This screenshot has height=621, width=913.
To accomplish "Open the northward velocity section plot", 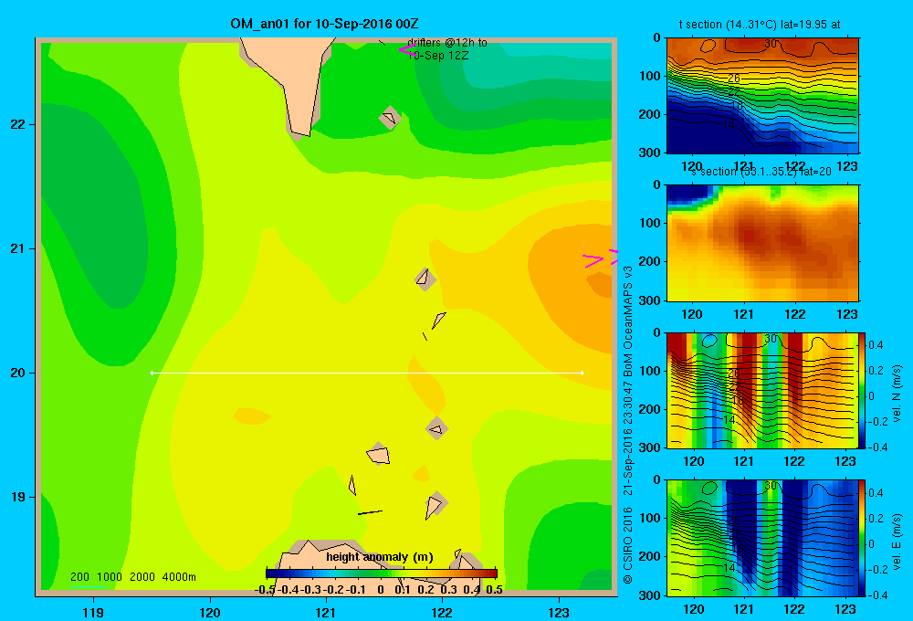I will [x=762, y=390].
